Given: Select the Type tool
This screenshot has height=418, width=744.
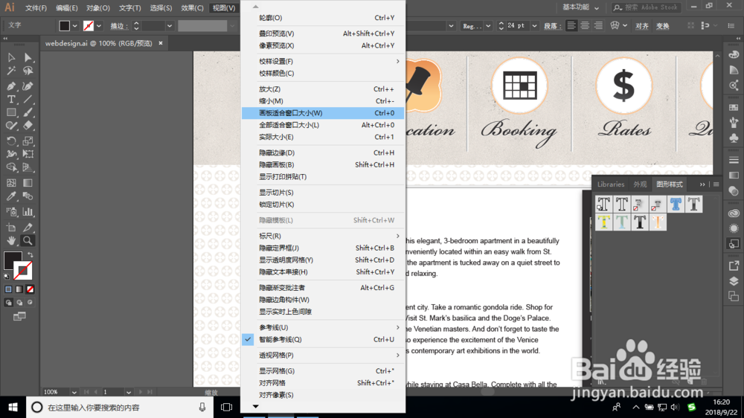Looking at the screenshot, I should (11, 99).
